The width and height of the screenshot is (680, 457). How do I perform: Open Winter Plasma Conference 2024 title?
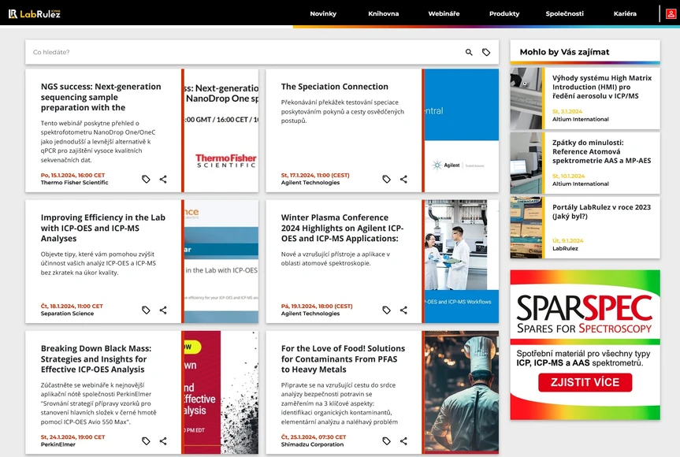pos(343,228)
